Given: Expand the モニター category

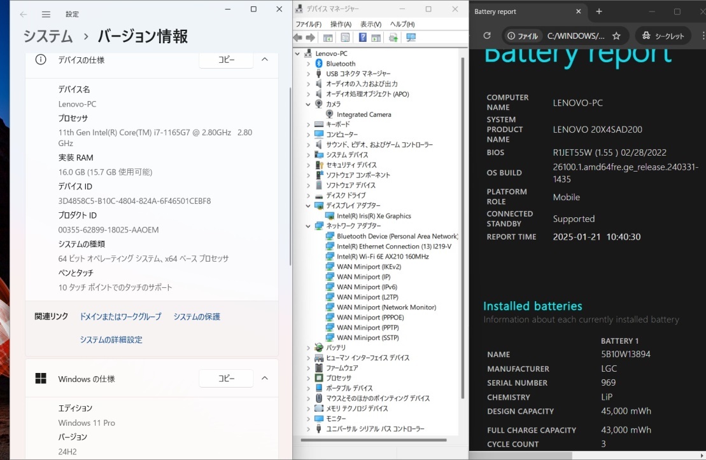Looking at the screenshot, I should (308, 419).
